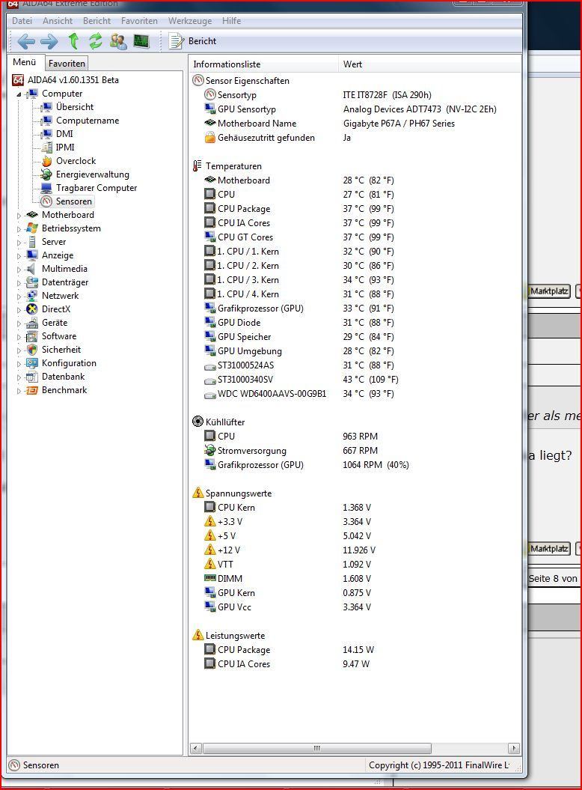Screen dimensions: 582x790
Task: Open the Ansicht menu
Action: click(x=58, y=21)
